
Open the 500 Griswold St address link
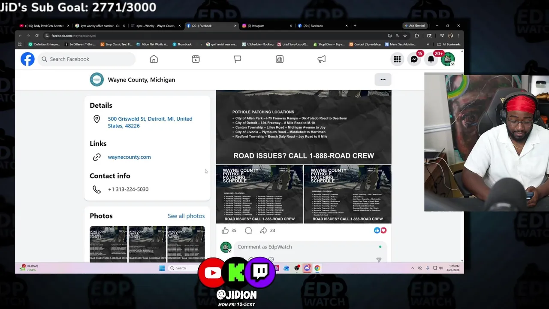point(150,122)
